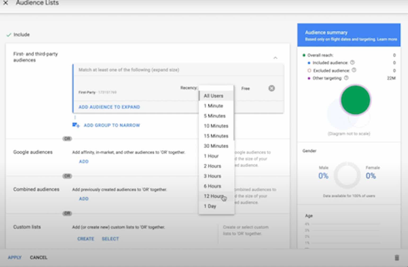This screenshot has height=267, width=408.
Task: Click SELECT under Custom lists
Action: tap(110, 239)
